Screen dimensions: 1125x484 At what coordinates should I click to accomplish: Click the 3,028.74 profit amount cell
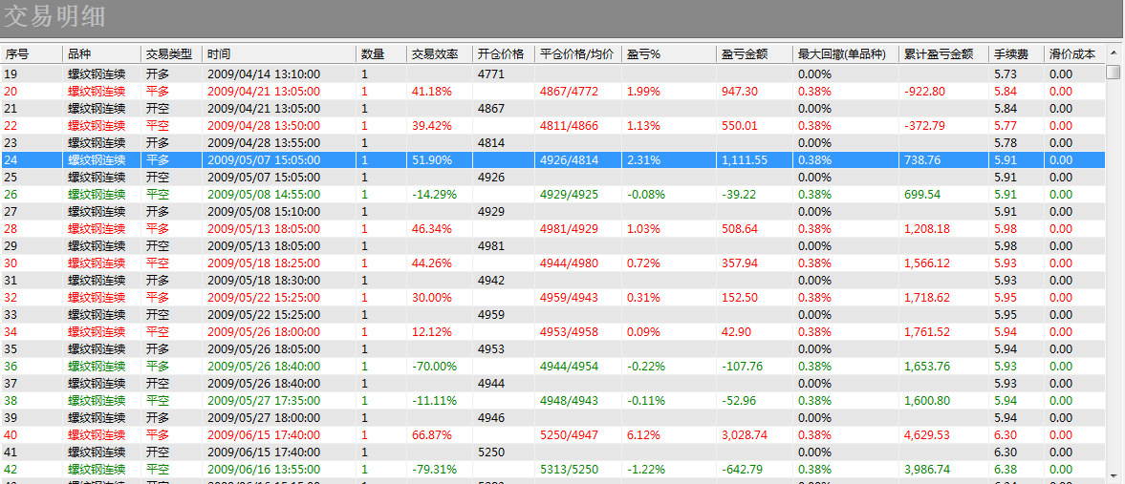tap(744, 435)
